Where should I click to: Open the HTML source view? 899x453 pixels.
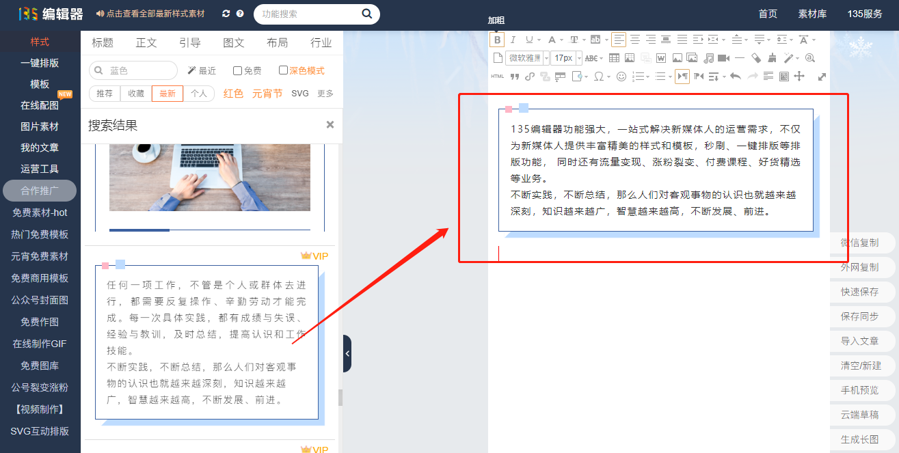497,77
